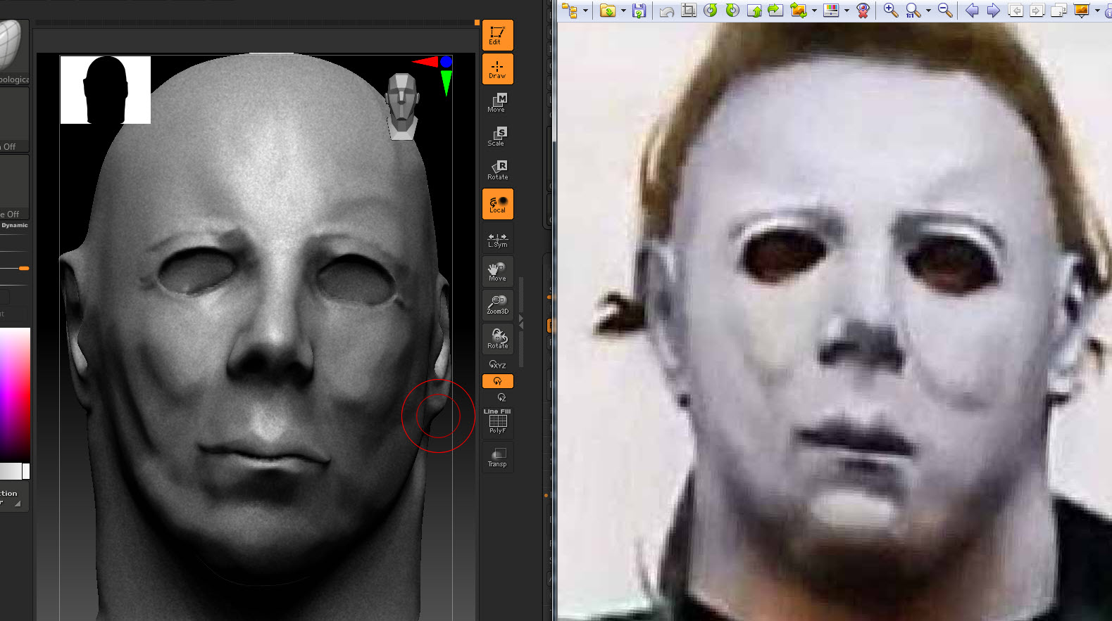The image size is (1112, 621).
Task: Enable XYZ rotation axis mode
Action: click(x=497, y=364)
